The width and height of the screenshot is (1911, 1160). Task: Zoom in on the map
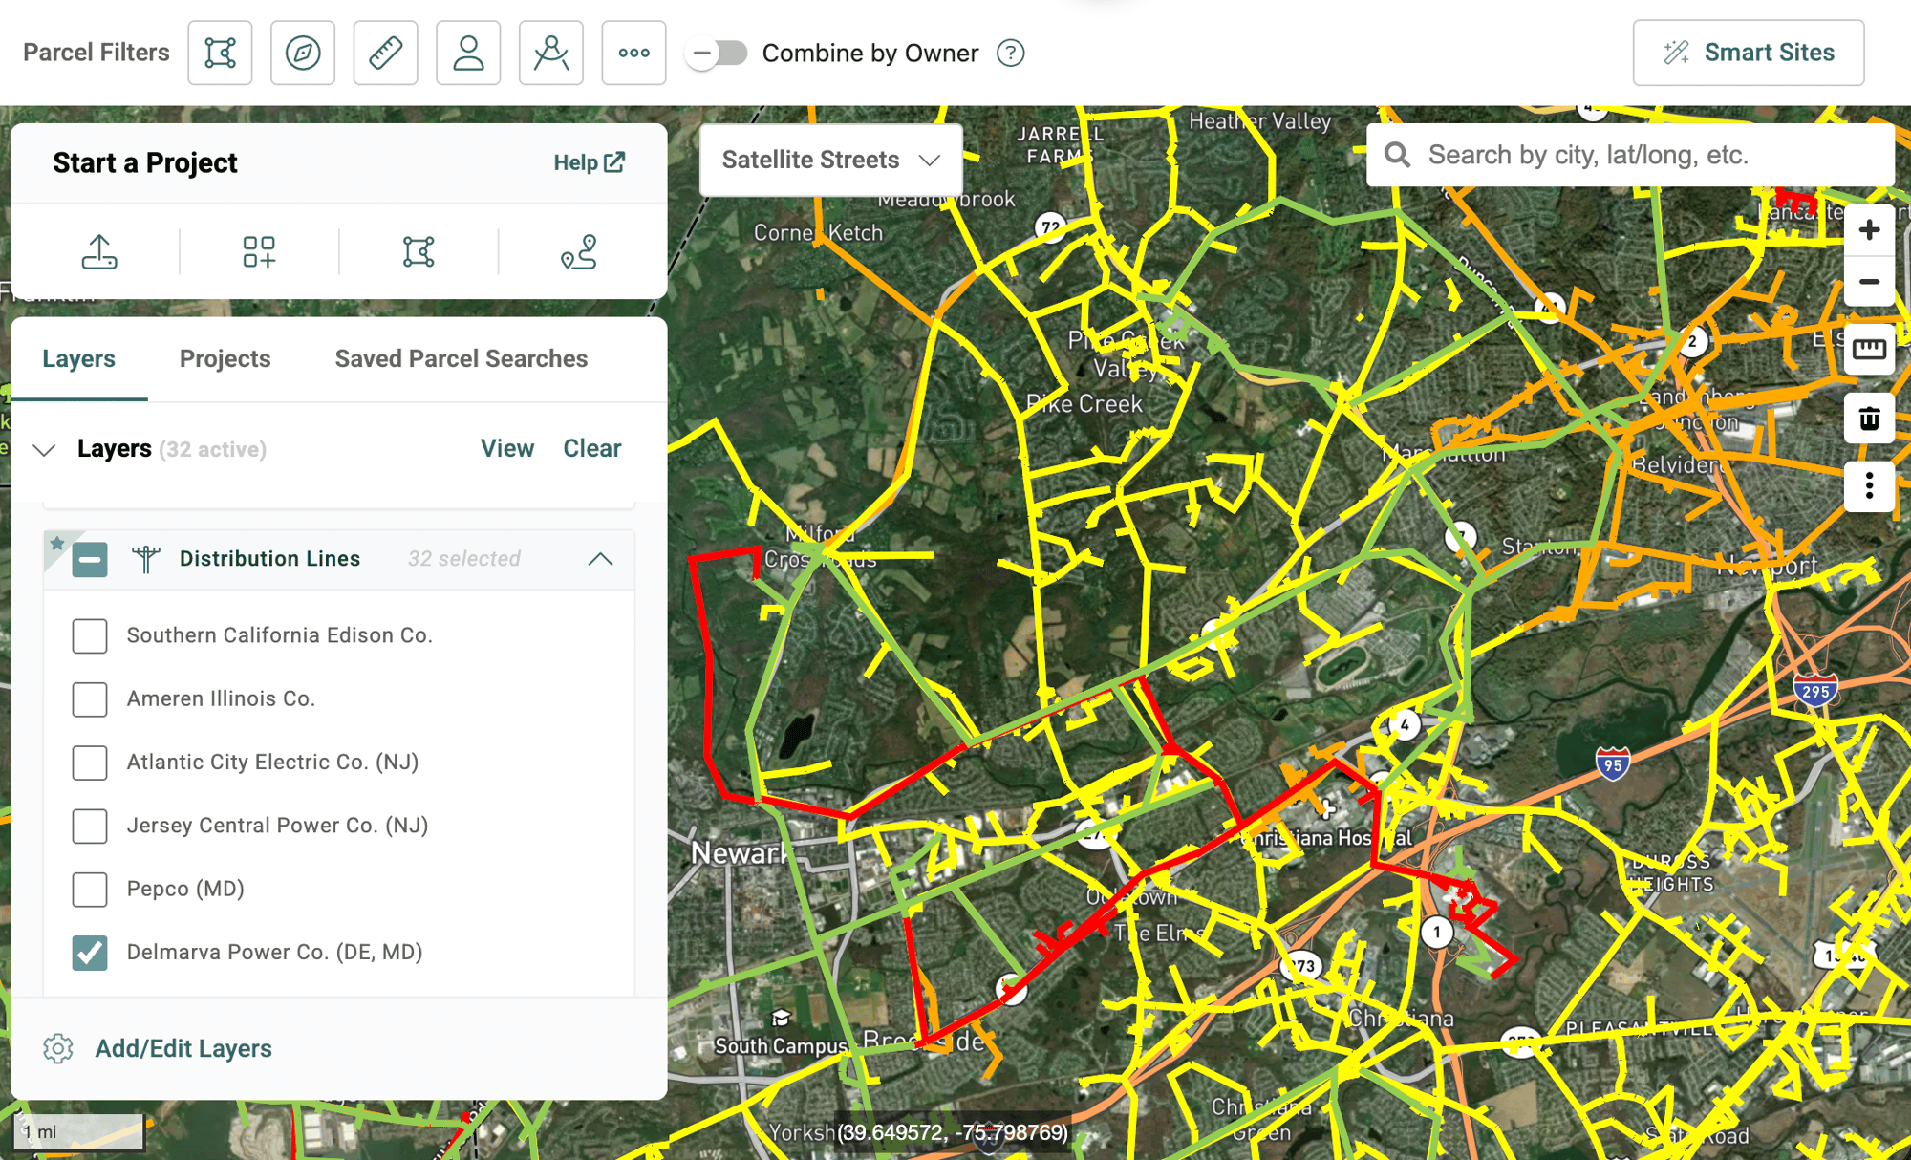[x=1869, y=230]
